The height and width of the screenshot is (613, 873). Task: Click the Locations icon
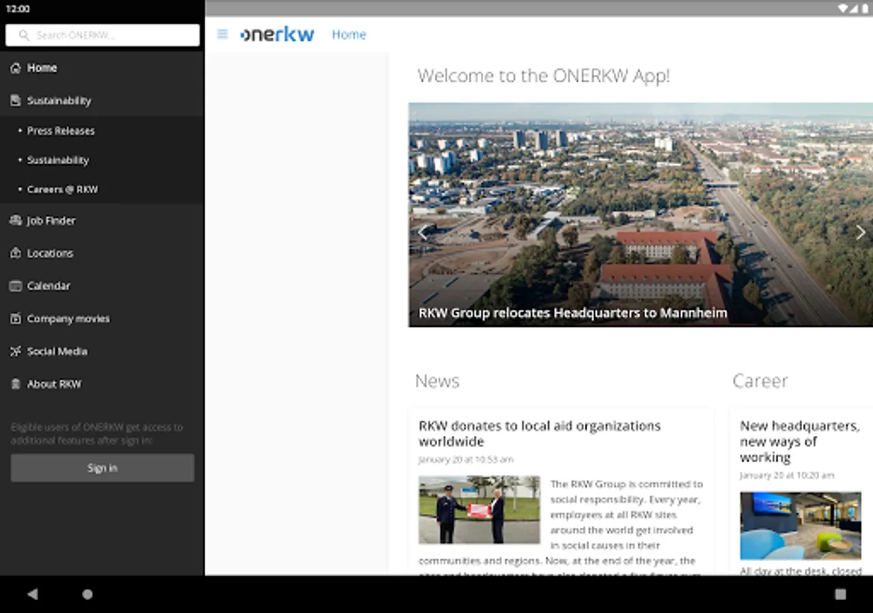pyautogui.click(x=16, y=253)
